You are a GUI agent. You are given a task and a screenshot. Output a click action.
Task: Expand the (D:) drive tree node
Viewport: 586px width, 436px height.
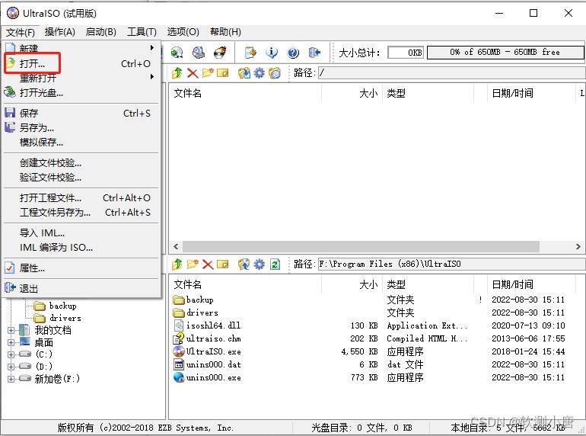click(11, 367)
